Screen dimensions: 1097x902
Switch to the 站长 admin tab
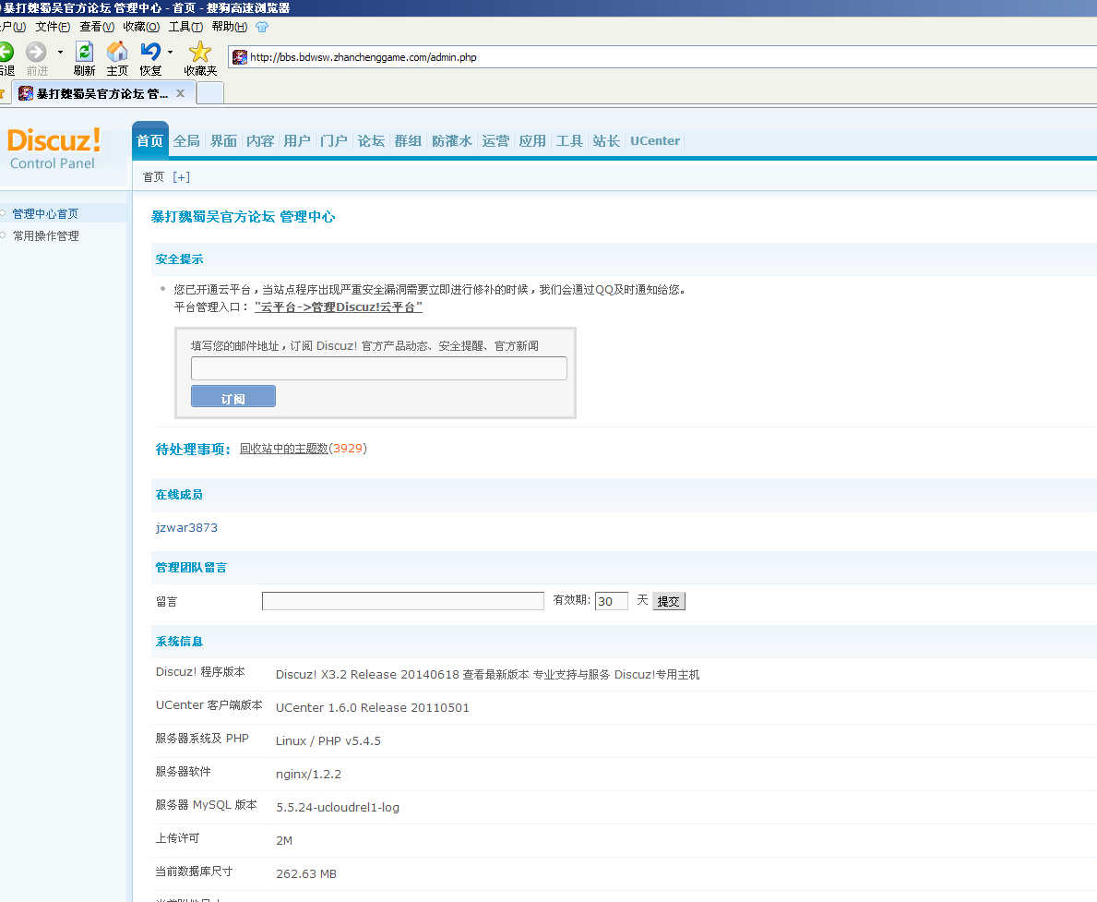coord(606,140)
